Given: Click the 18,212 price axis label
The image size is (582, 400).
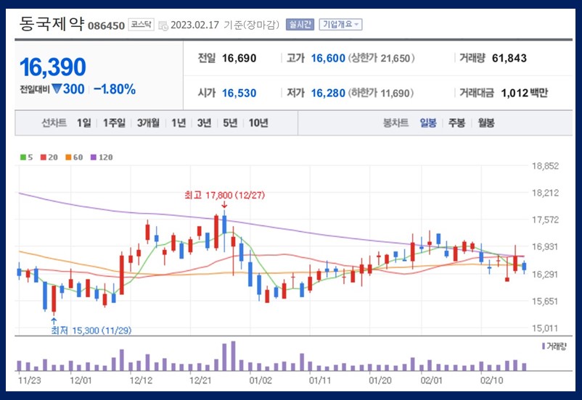Looking at the screenshot, I should point(545,193).
